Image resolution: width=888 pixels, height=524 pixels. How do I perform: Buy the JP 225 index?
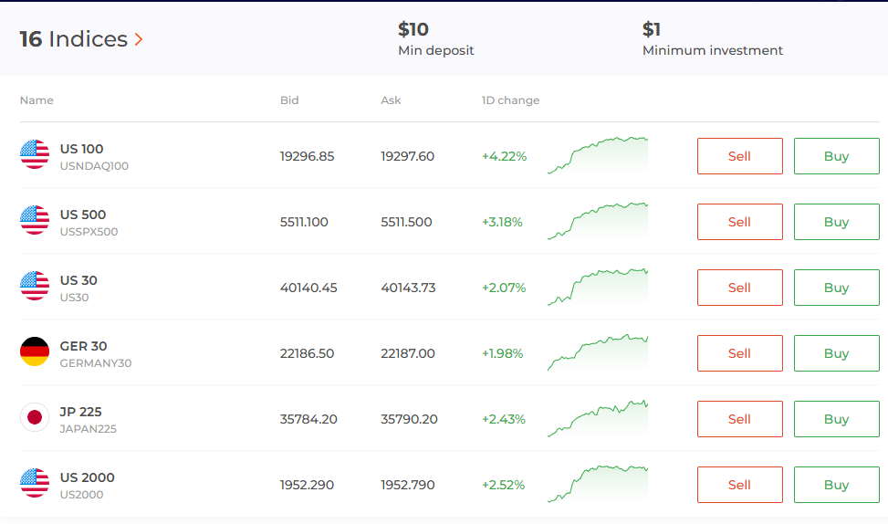coord(836,419)
